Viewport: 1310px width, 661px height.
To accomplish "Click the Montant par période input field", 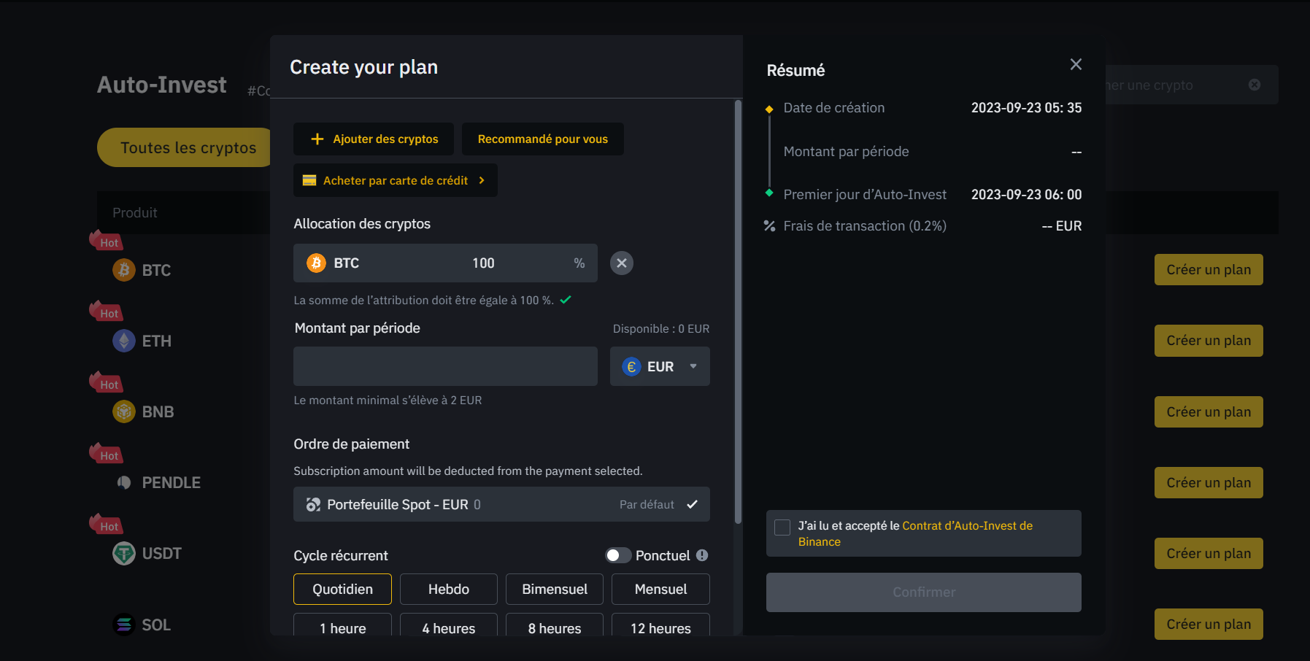I will coord(445,366).
